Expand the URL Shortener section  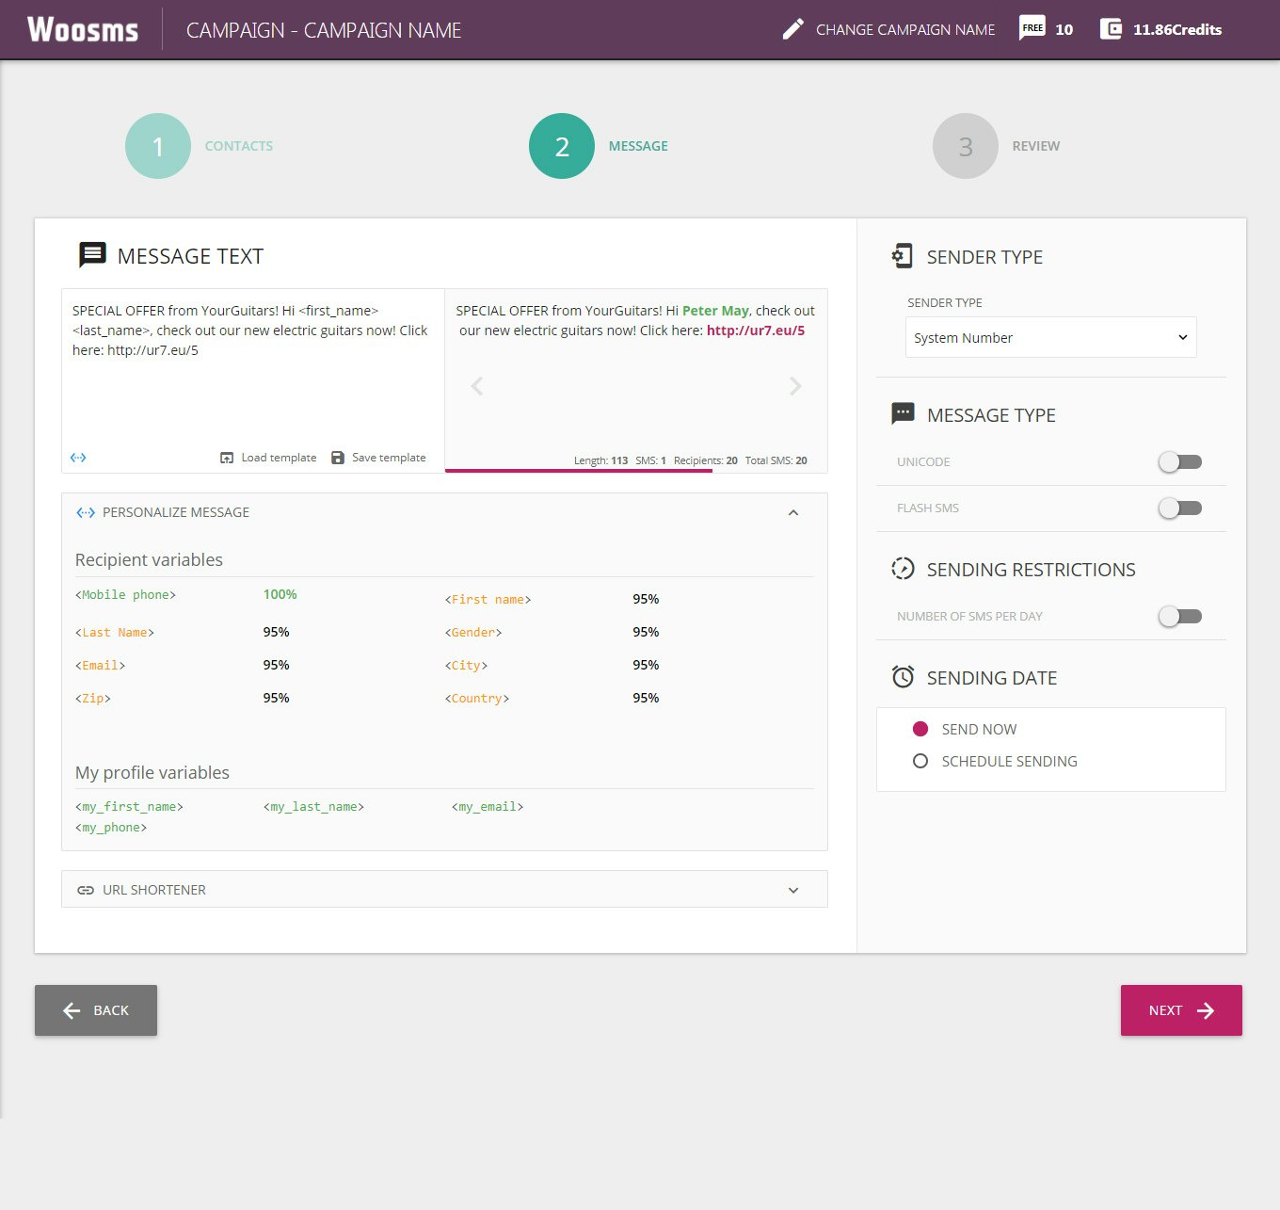(x=792, y=889)
